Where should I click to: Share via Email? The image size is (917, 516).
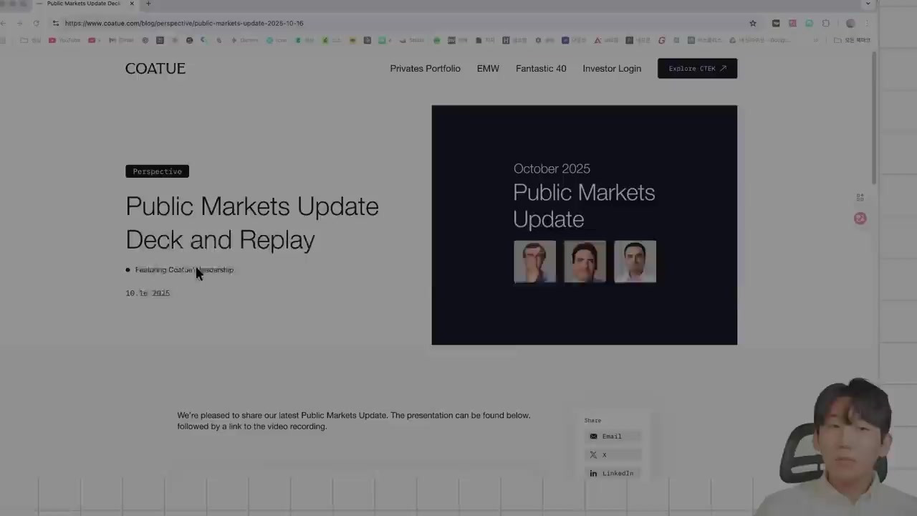[x=613, y=436]
